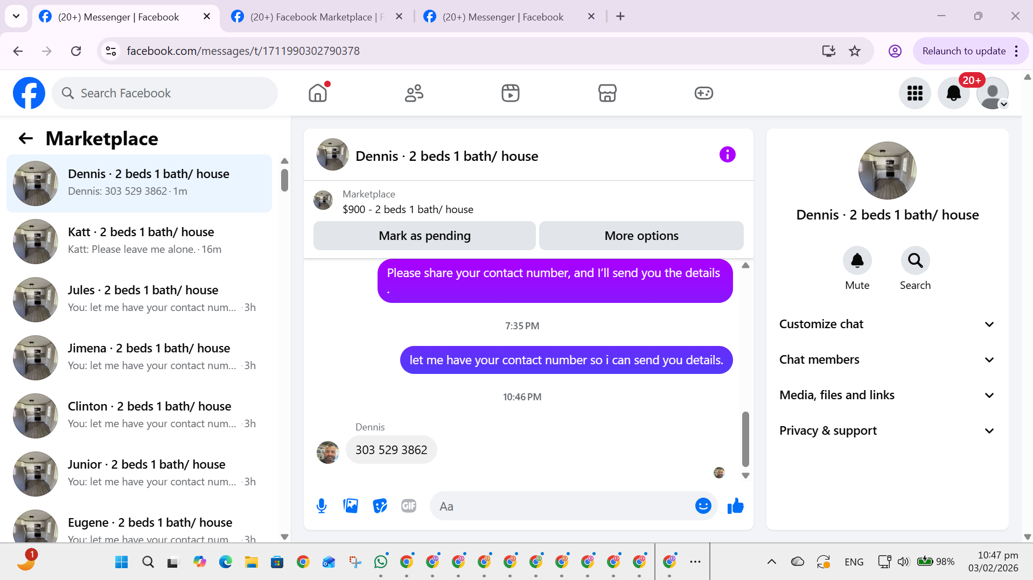Click the $900 - 2 beds listing link
The height and width of the screenshot is (580, 1033).
tap(408, 210)
